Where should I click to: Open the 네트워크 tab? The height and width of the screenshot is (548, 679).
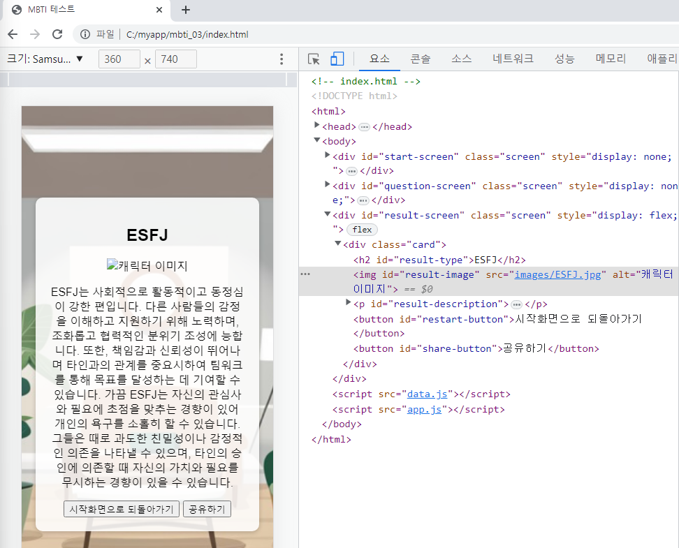point(513,59)
